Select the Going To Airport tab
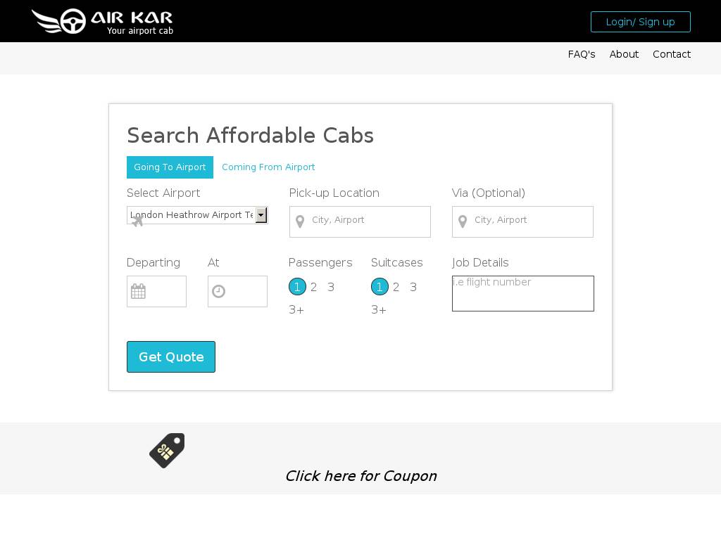The image size is (721, 540). pyautogui.click(x=170, y=167)
